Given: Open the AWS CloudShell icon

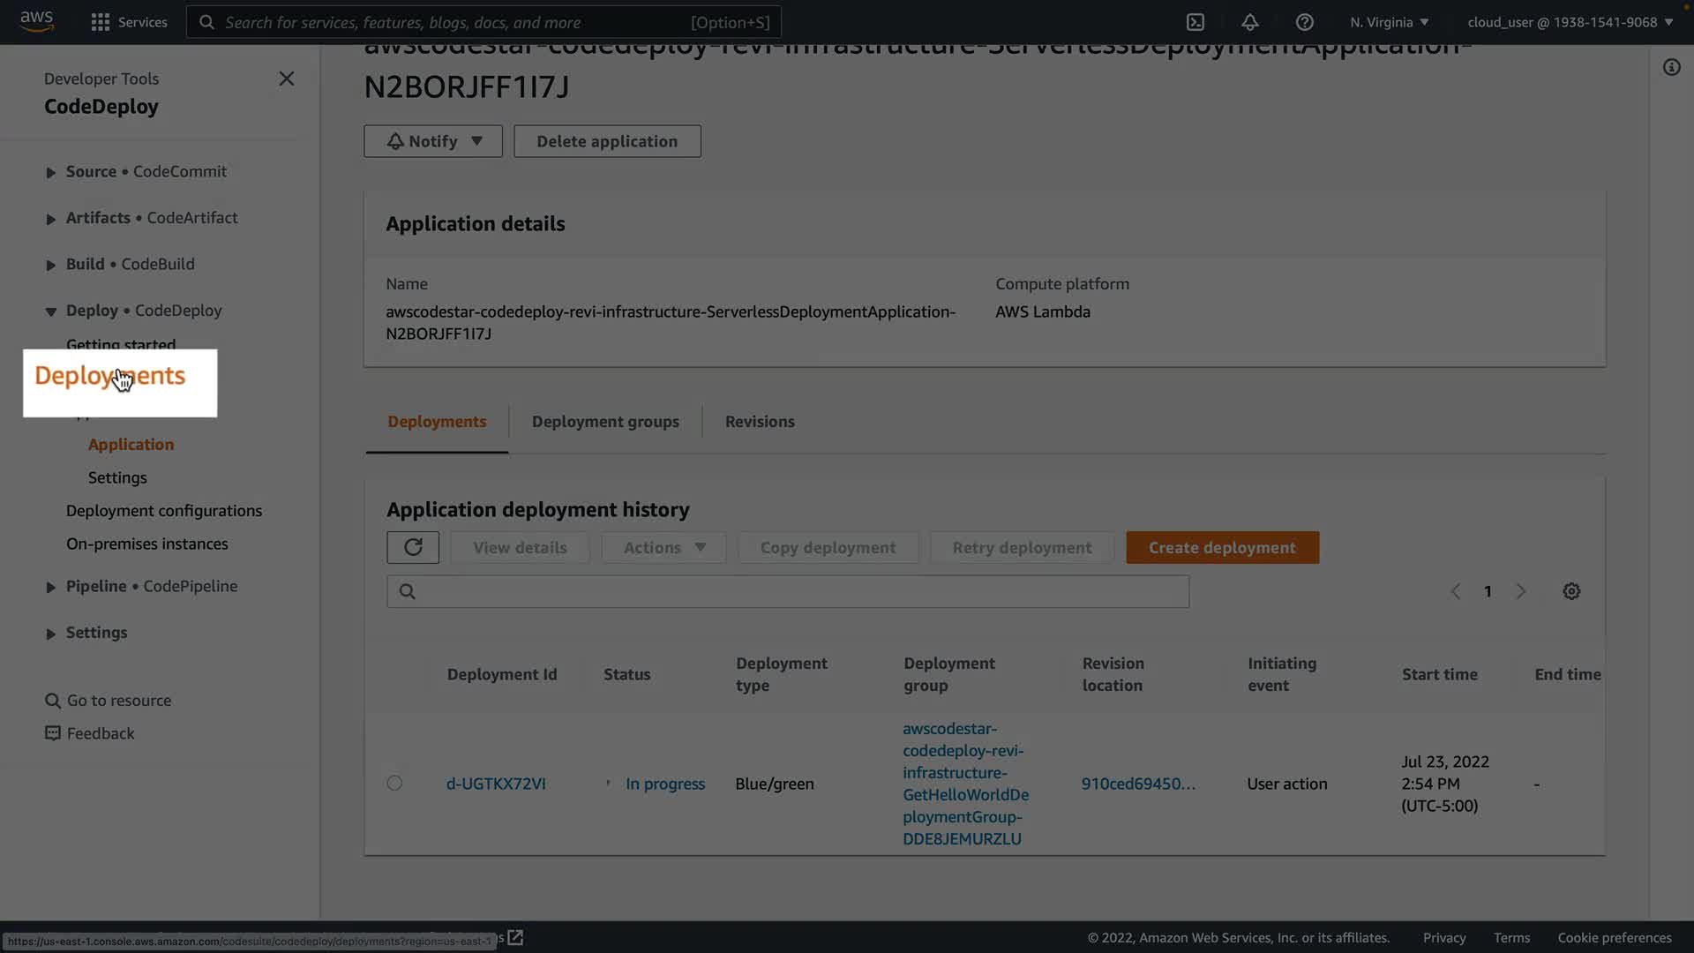Looking at the screenshot, I should point(1196,22).
